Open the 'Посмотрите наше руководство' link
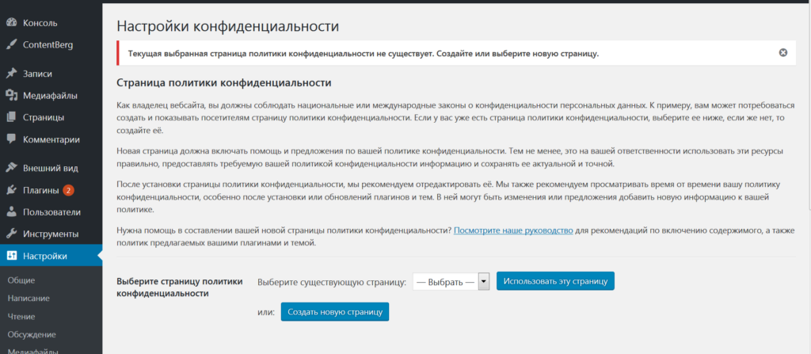This screenshot has height=354, width=811. (x=513, y=230)
